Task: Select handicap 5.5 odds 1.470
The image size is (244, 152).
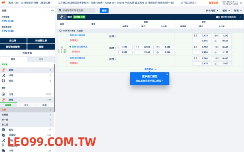Action: coord(202,36)
